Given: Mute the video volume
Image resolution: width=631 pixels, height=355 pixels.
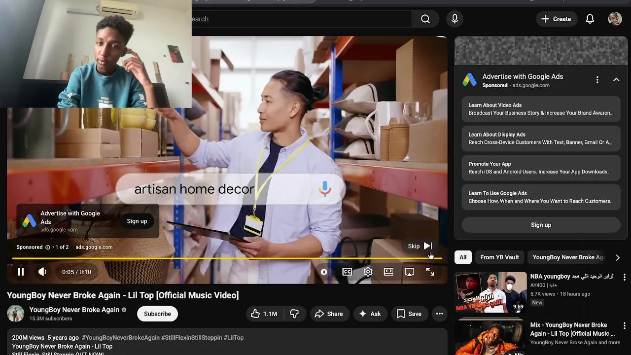Looking at the screenshot, I should tap(43, 272).
